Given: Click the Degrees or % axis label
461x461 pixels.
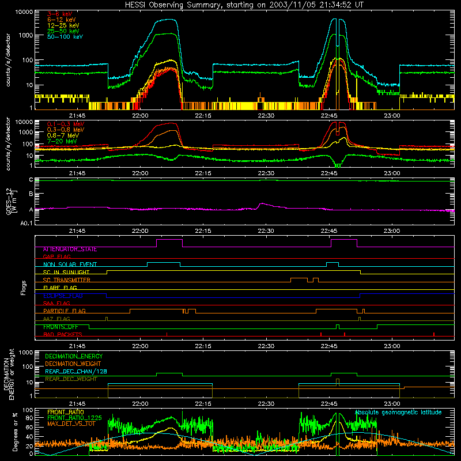Looking at the screenshot, I should click(x=15, y=432).
